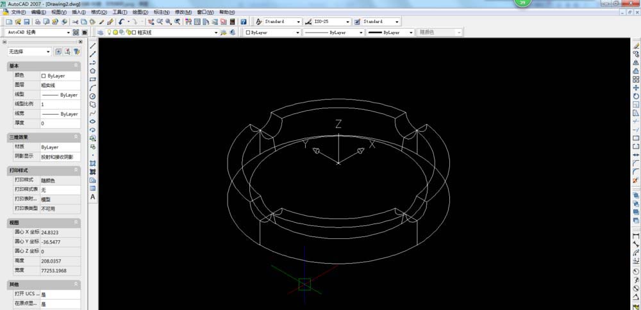Image resolution: width=641 pixels, height=310 pixels.
Task: Click the Help question mark icon
Action: [243, 22]
